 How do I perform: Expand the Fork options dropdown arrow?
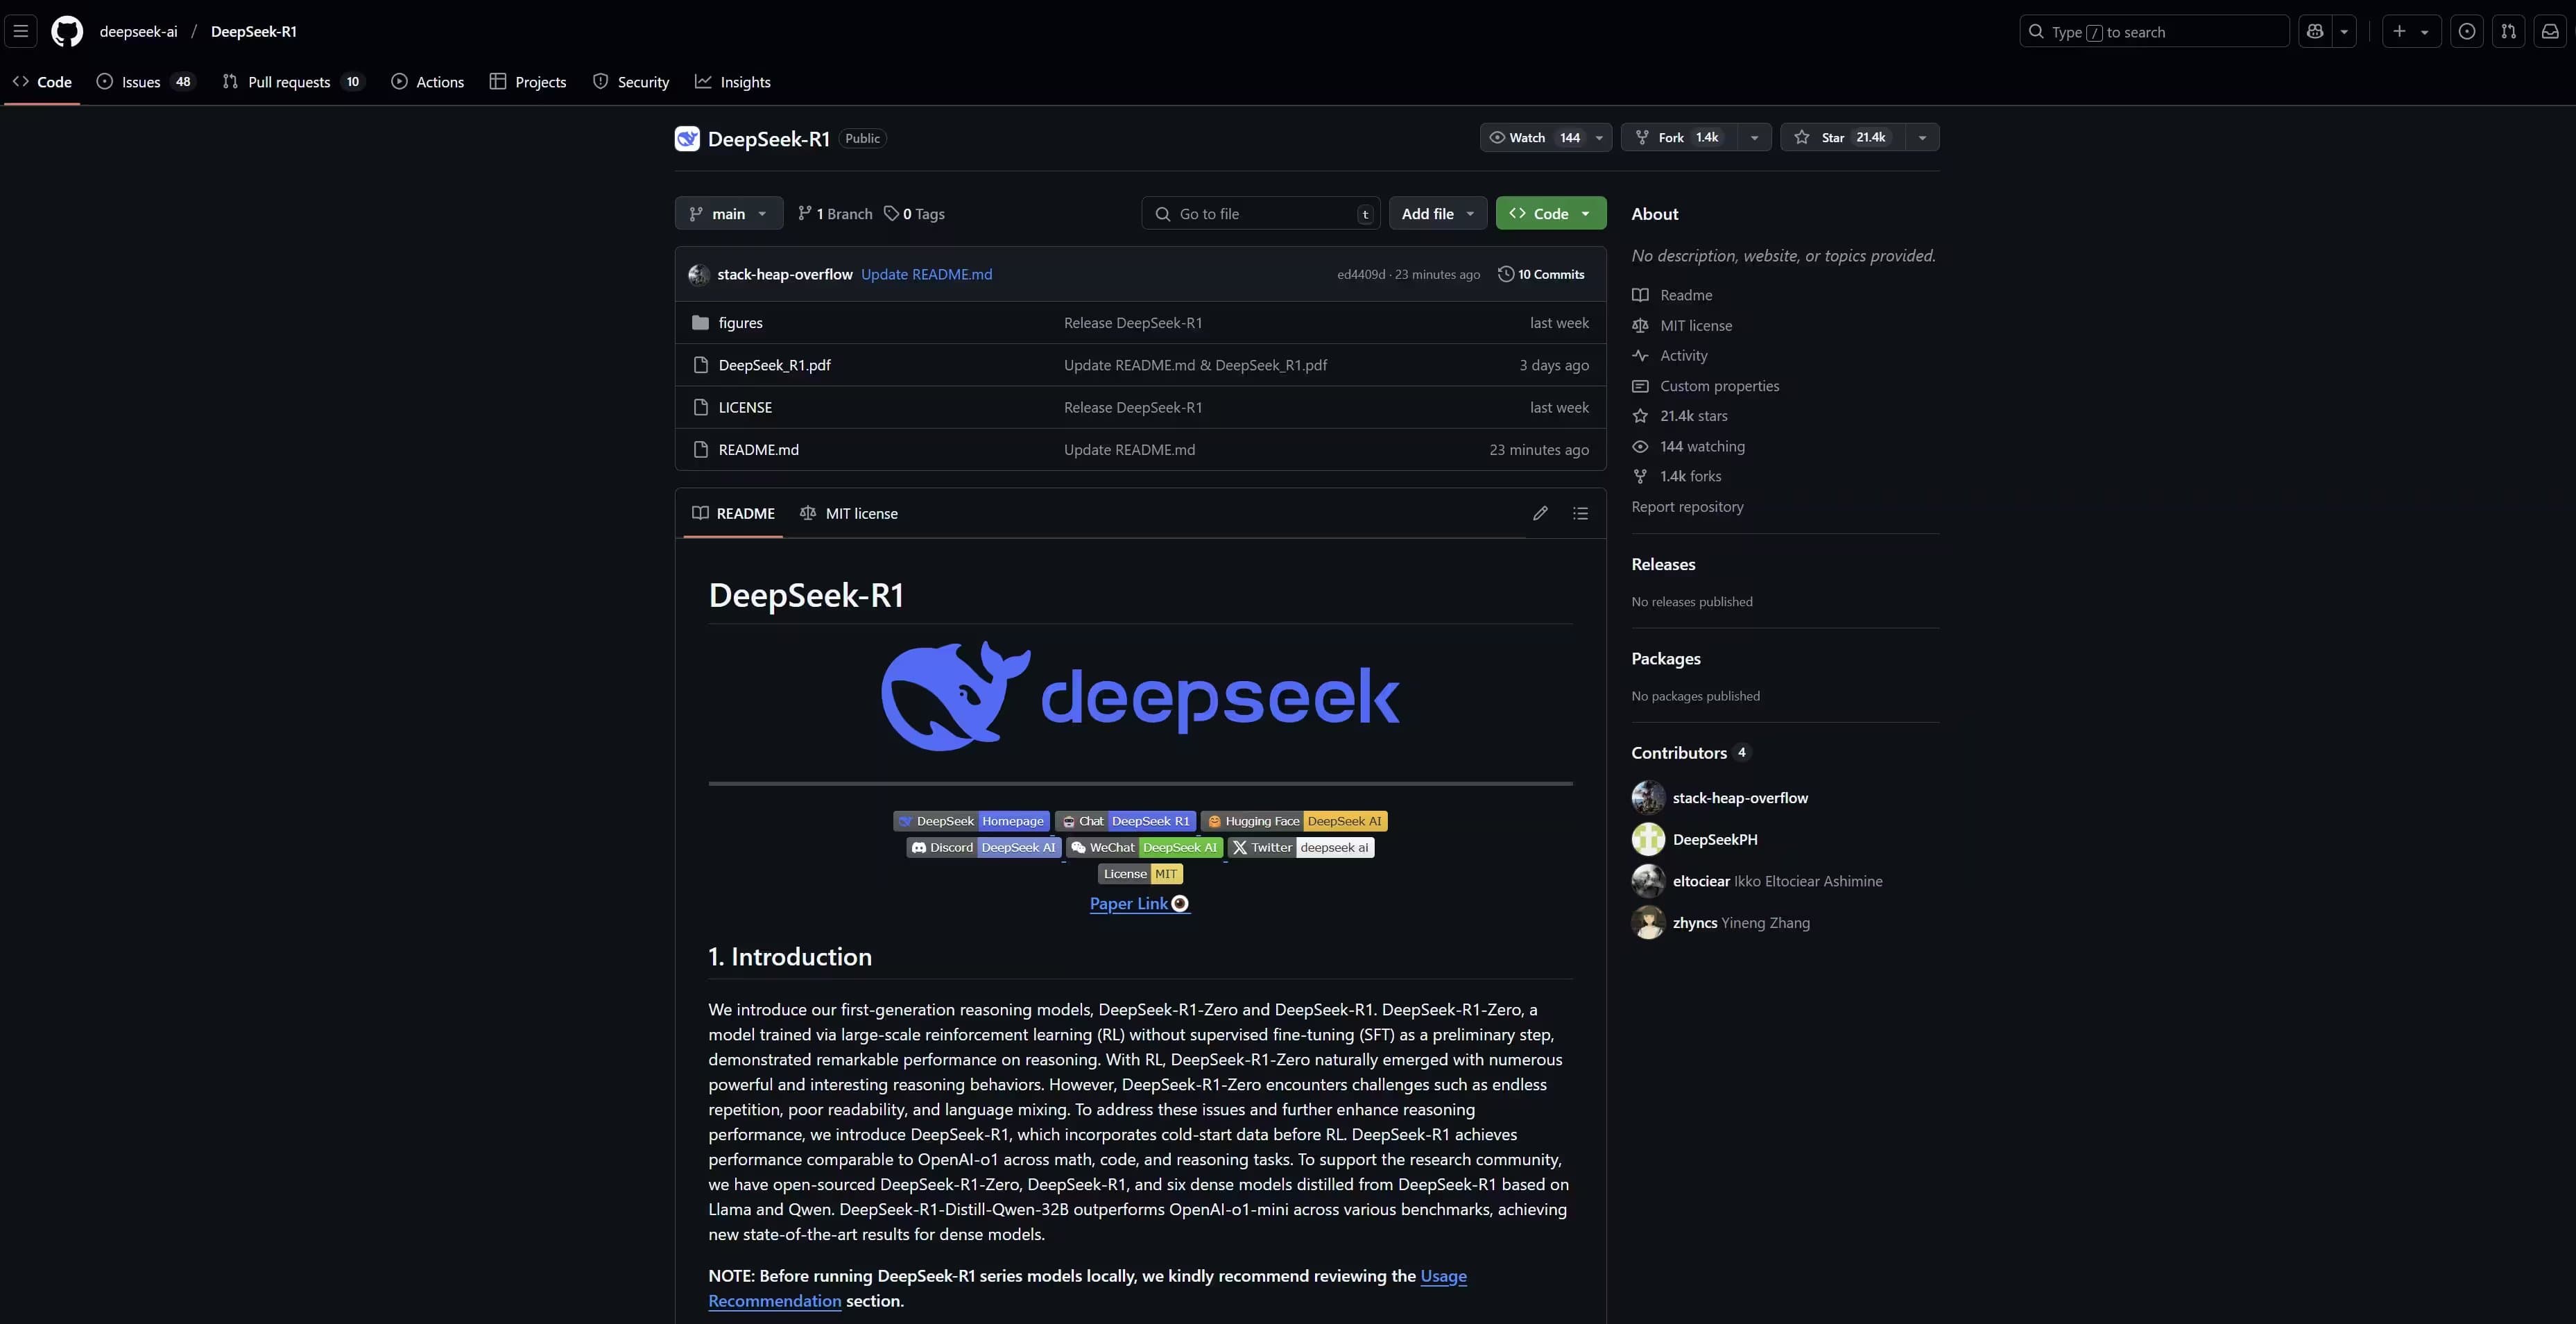pos(1754,137)
